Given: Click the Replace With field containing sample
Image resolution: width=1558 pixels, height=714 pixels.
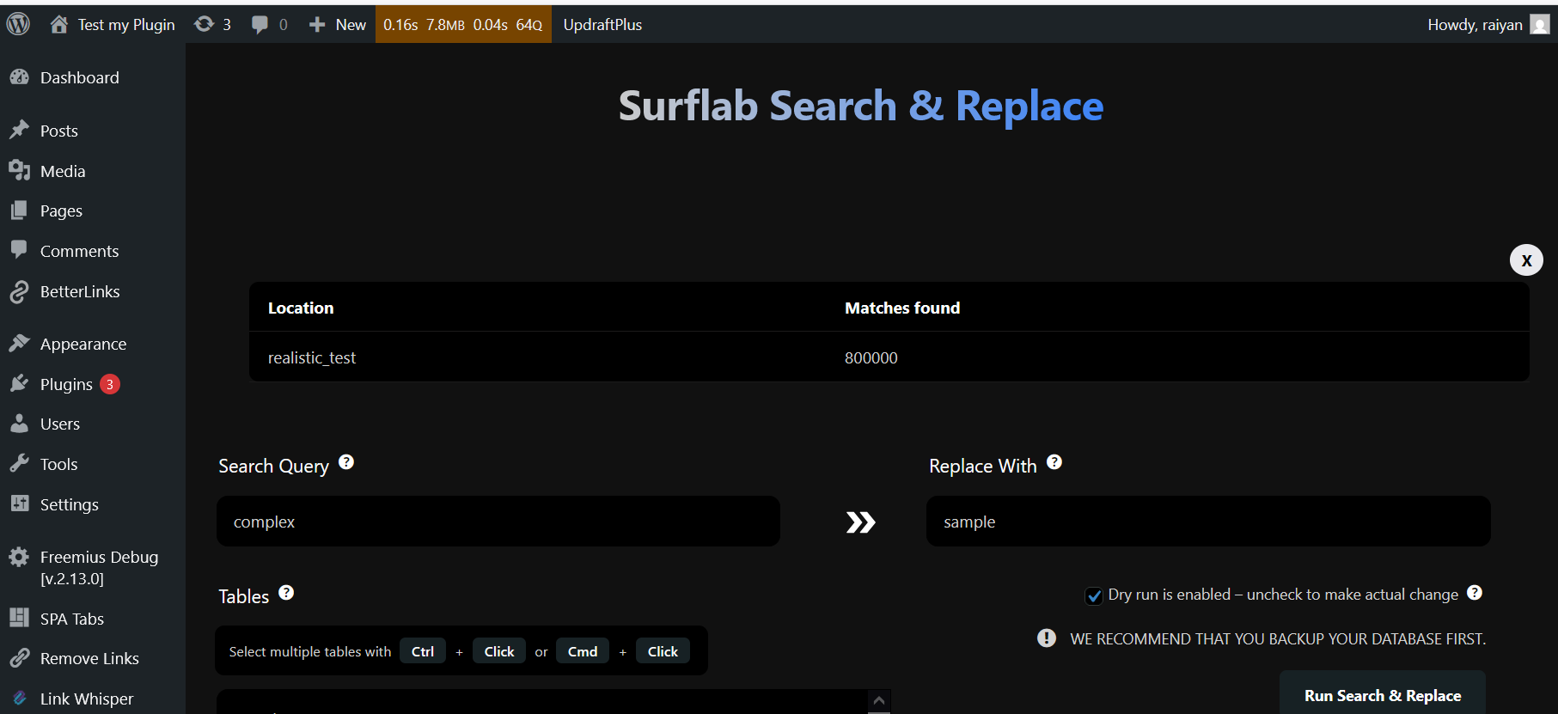Looking at the screenshot, I should [x=1208, y=522].
